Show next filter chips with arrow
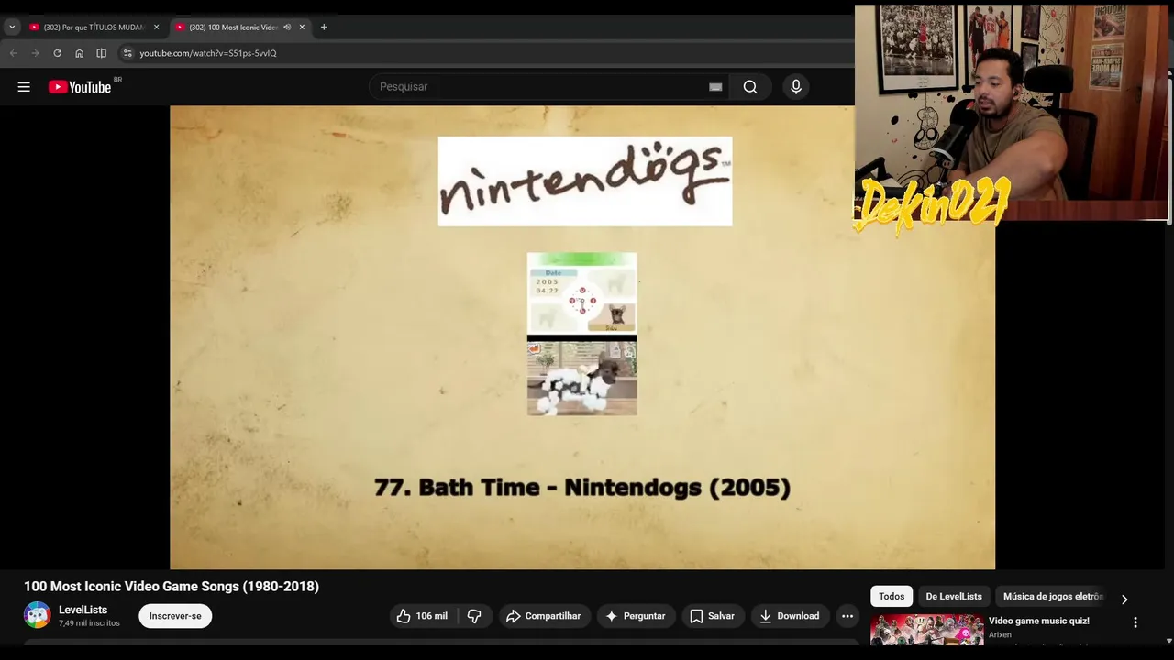1174x660 pixels. [1124, 599]
